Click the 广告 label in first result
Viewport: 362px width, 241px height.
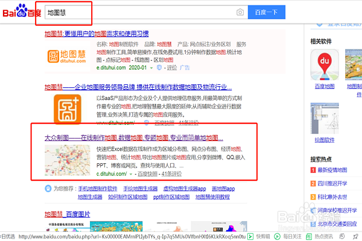point(185,67)
